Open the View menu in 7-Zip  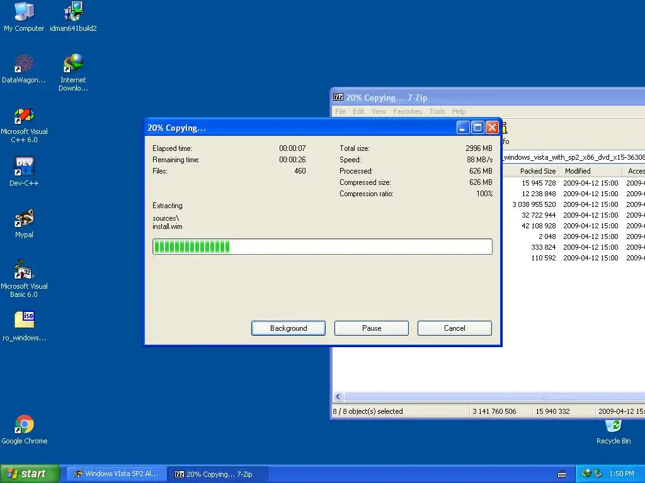coord(379,111)
